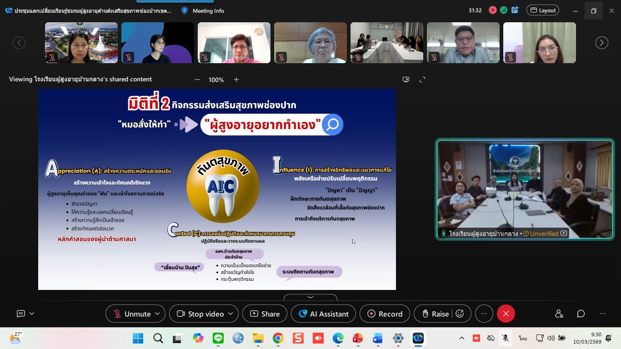Expand the Stop video options arrow
This screenshot has height=349, width=621.
click(x=230, y=314)
